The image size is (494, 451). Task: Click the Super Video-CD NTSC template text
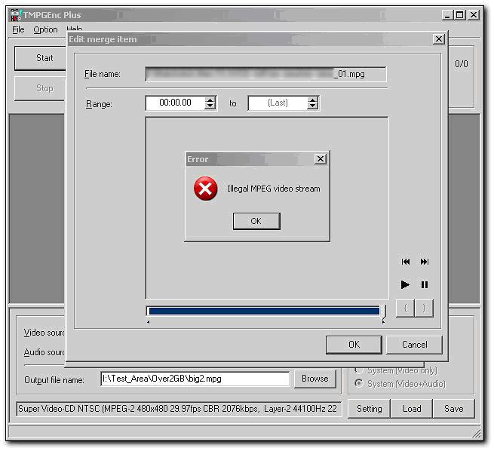[x=179, y=409]
